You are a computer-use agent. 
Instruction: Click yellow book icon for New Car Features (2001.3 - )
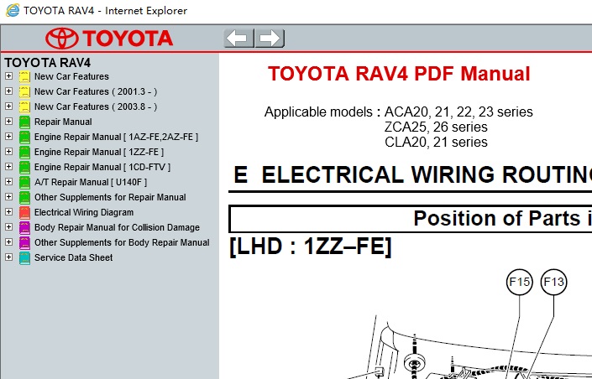coord(24,91)
